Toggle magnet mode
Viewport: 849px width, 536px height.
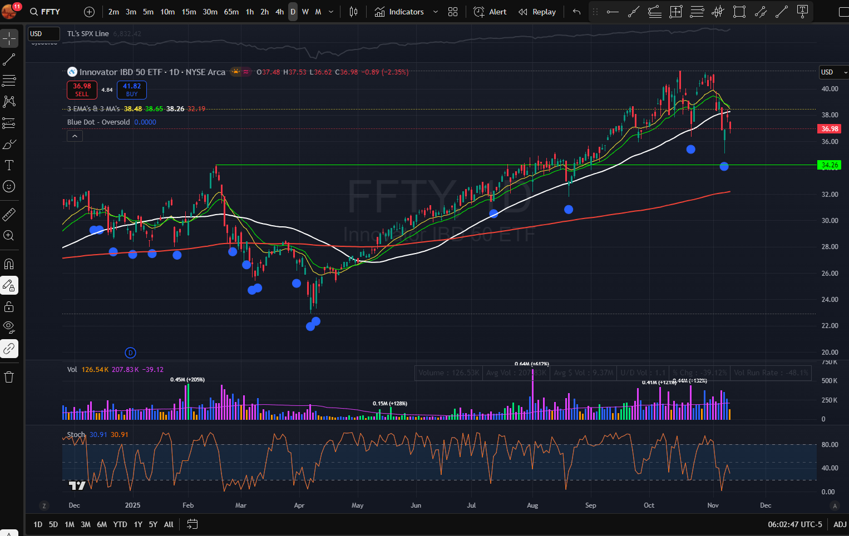tap(9, 264)
